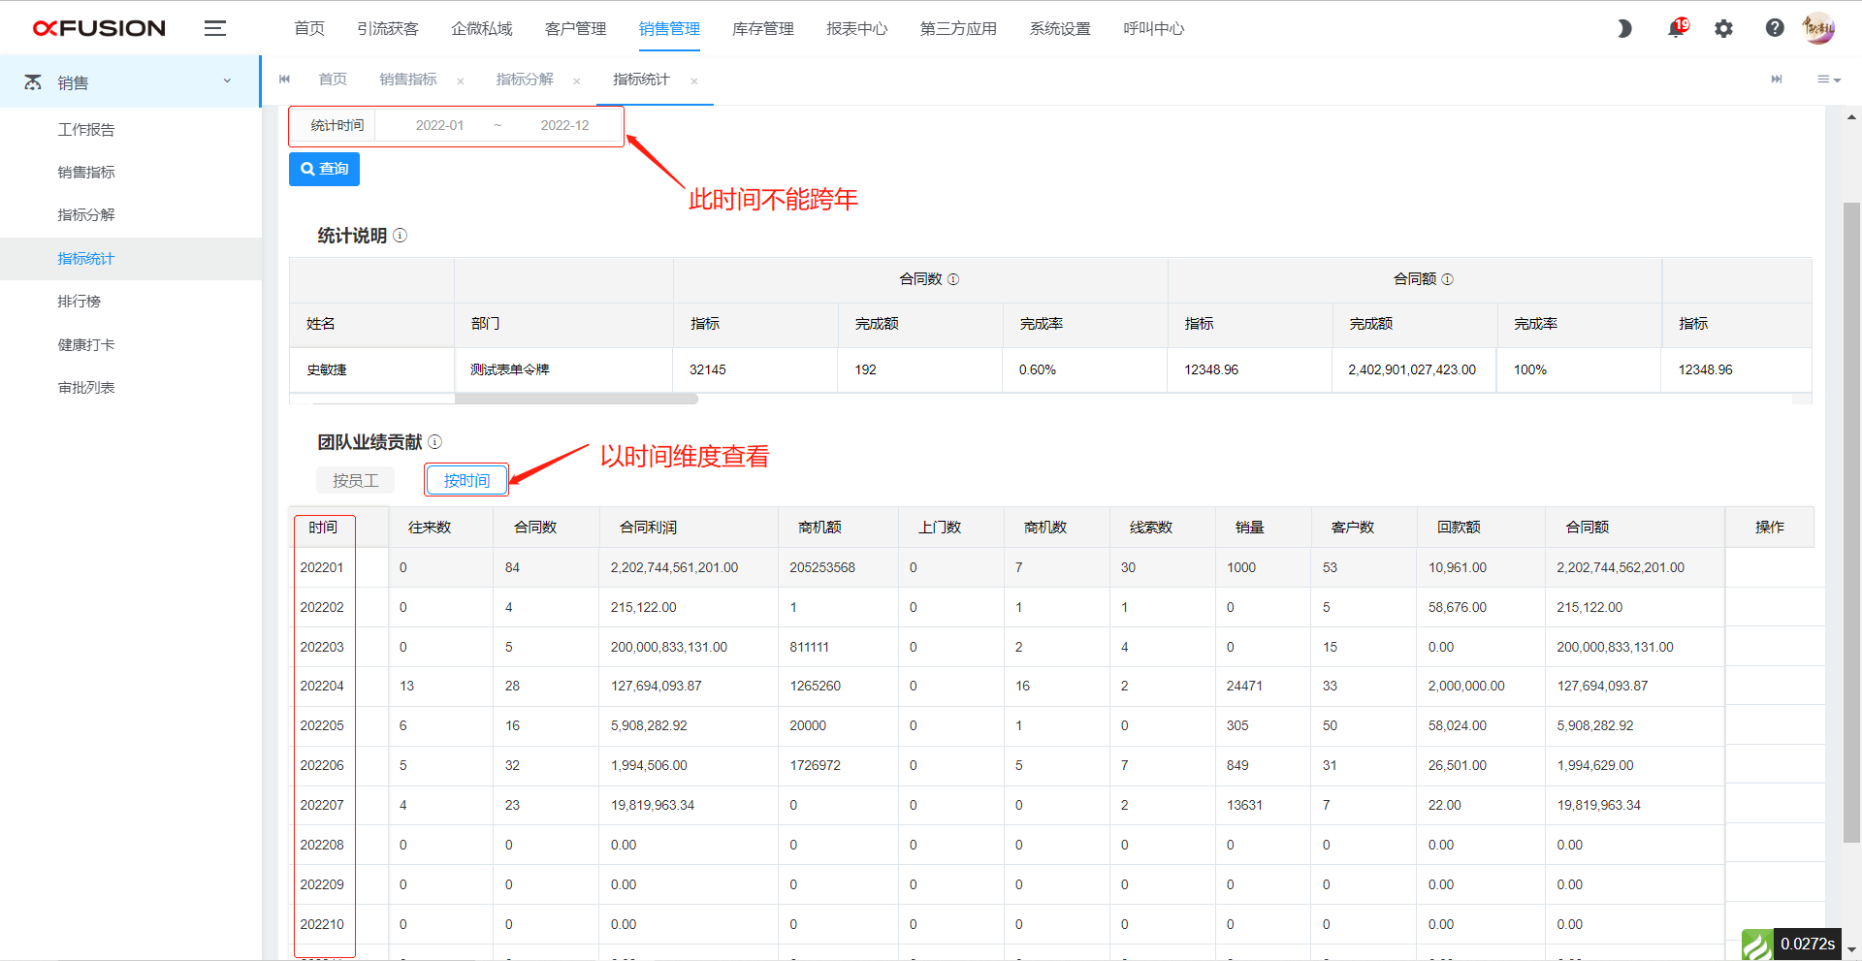Viewport: 1862px width, 961px height.
Task: Click info icon next to 合同额 header
Action: [1447, 279]
